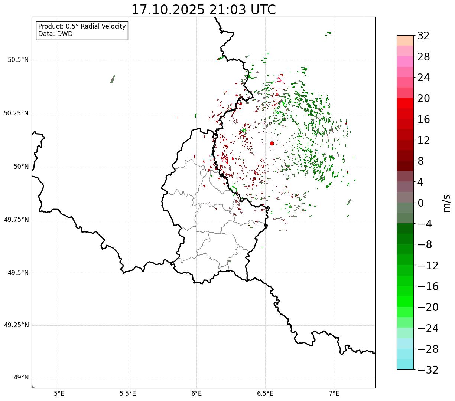
Task: Click the latitude label '49.5°N'
Action: click(18, 273)
